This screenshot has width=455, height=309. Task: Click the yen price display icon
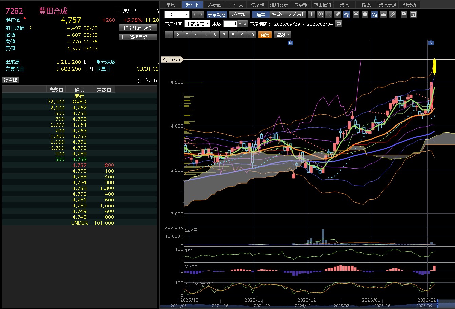pyautogui.click(x=356, y=14)
